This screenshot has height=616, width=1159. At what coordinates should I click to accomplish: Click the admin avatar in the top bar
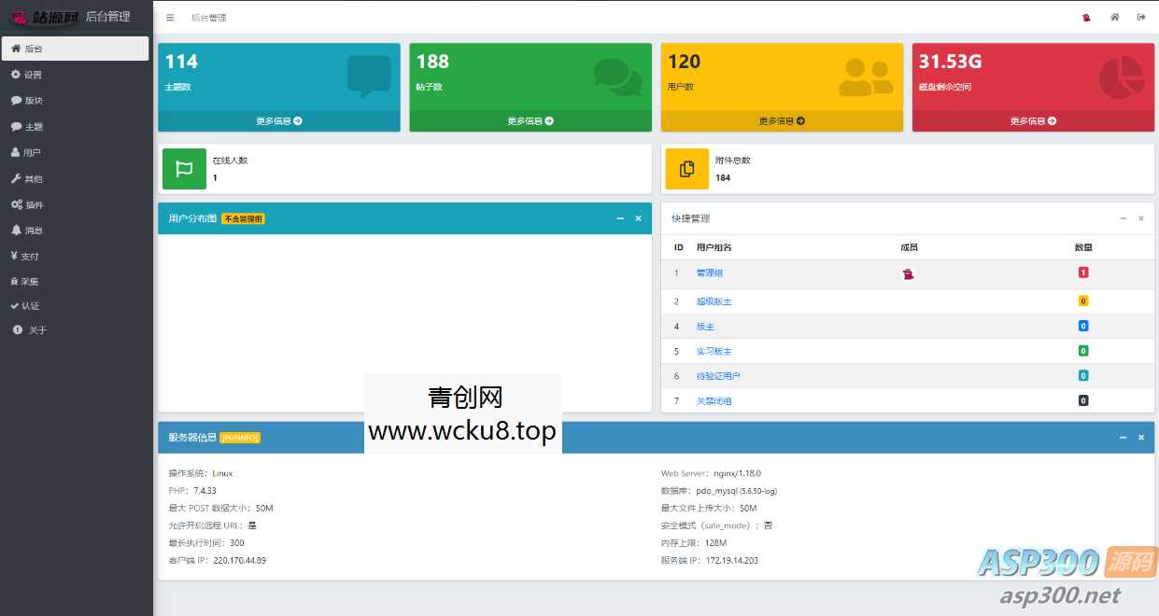point(1084,17)
